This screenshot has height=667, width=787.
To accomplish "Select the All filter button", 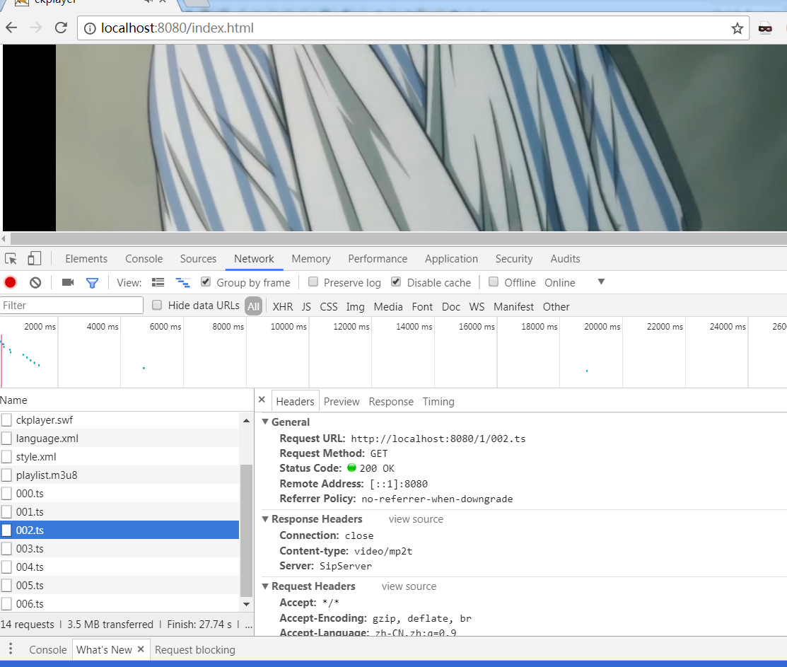I will tap(253, 306).
